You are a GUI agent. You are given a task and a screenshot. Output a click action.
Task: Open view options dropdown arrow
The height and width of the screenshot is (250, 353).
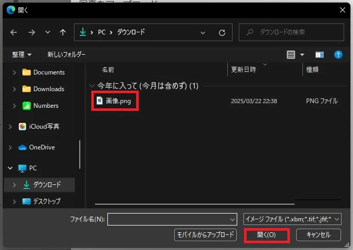click(x=302, y=55)
